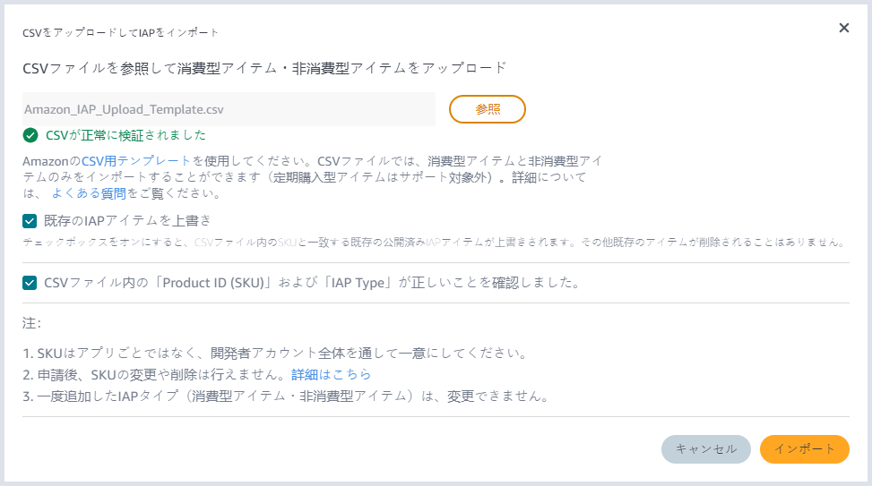Screen dimensions: 872x486
Task: Click the heading CSVファイルを参照して消費型アイテム
Action: click(264, 67)
